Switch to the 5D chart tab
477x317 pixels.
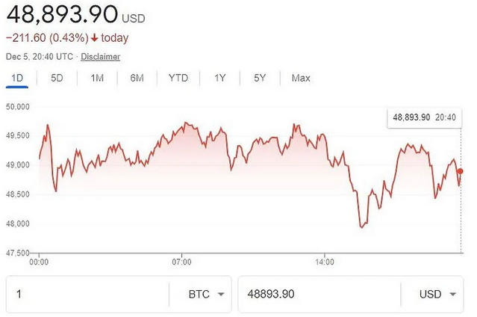pyautogui.click(x=57, y=78)
